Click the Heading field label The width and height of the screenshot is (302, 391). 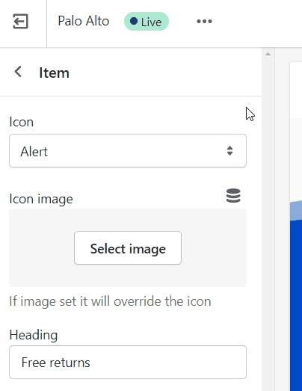coord(34,335)
